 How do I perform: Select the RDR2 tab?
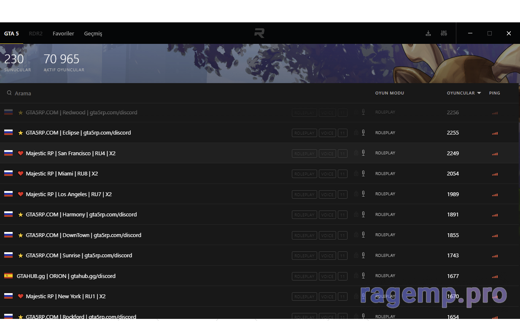pyautogui.click(x=36, y=34)
